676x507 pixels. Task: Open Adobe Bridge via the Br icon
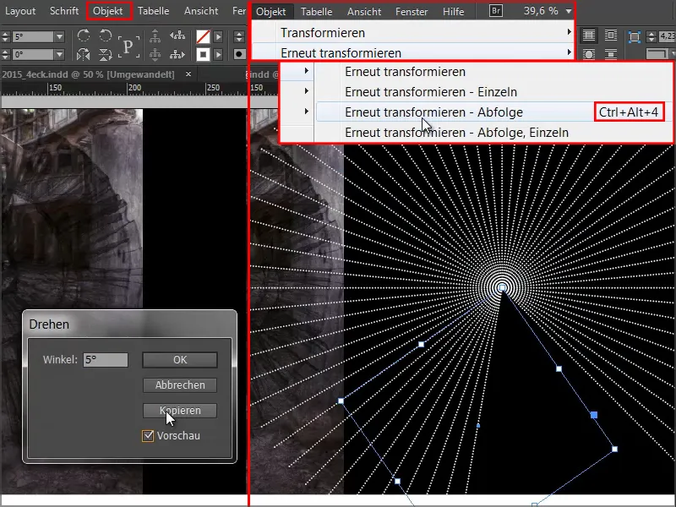tap(496, 10)
